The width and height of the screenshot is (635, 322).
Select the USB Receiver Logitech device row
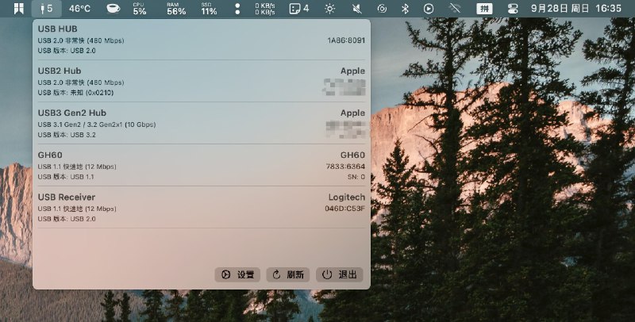[x=202, y=207]
